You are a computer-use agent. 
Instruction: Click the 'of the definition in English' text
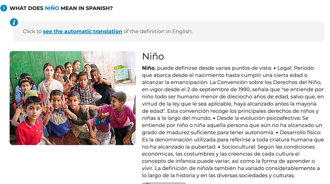pyautogui.click(x=158, y=31)
